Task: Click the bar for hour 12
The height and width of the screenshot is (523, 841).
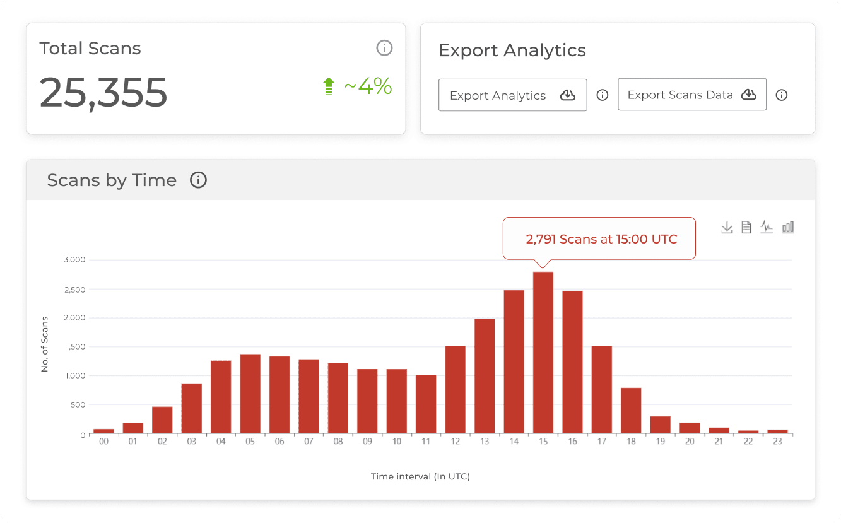Action: [x=455, y=390]
